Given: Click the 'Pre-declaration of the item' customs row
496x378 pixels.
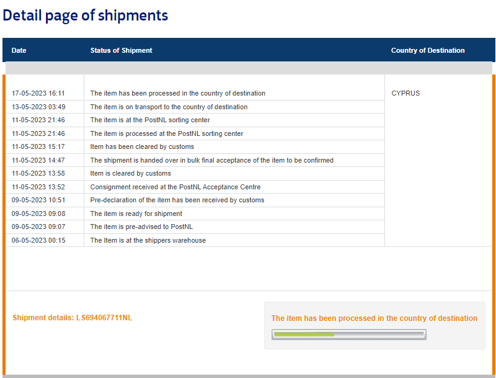Looking at the screenshot, I should point(177,200).
